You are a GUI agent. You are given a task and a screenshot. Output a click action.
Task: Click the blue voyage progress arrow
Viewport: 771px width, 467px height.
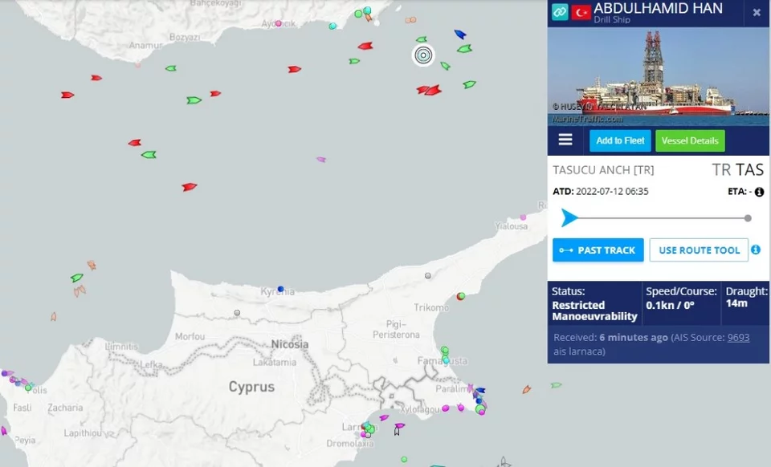[x=569, y=217]
